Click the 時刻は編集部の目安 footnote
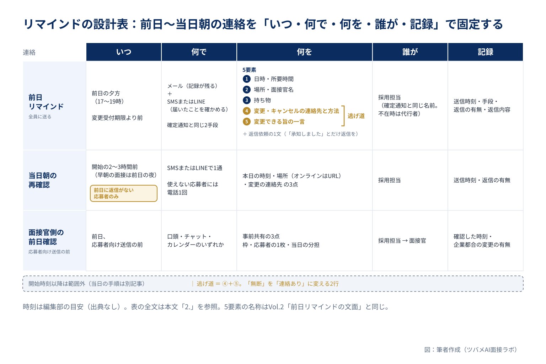Viewport: 546px width, 364px height. [207, 307]
